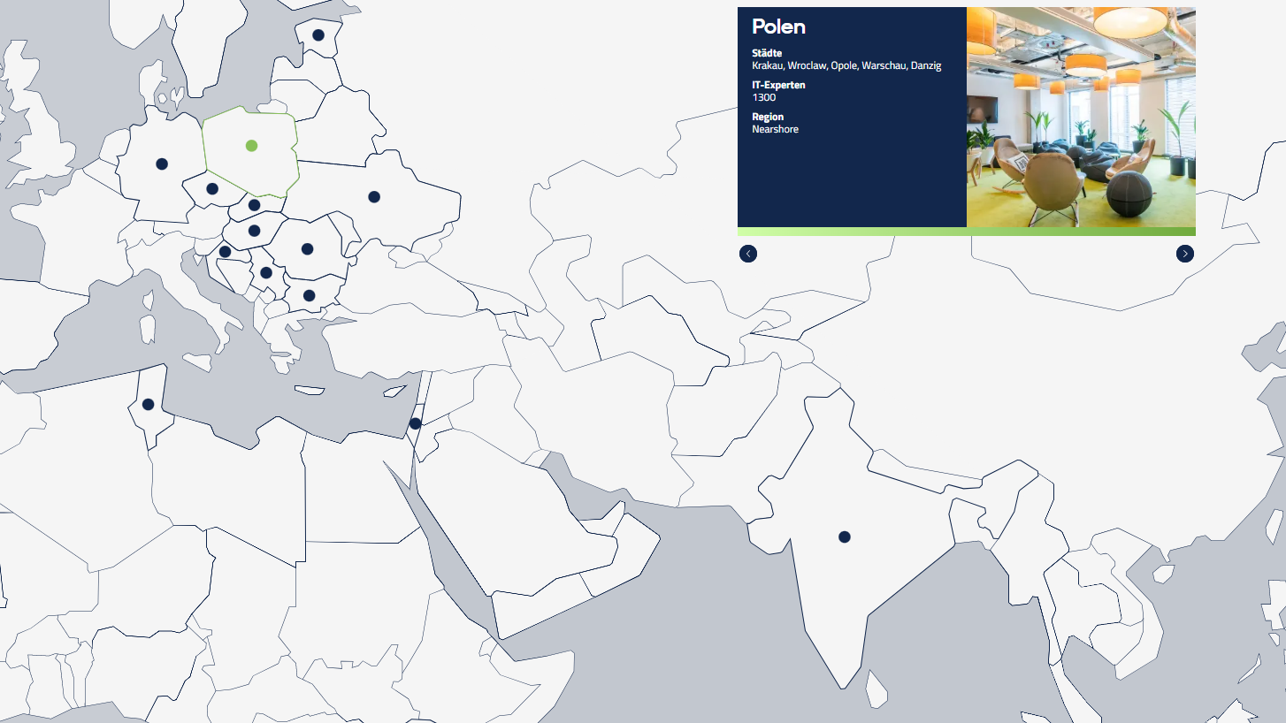Choose the Romania location dot
The height and width of the screenshot is (723, 1286).
[x=307, y=249]
